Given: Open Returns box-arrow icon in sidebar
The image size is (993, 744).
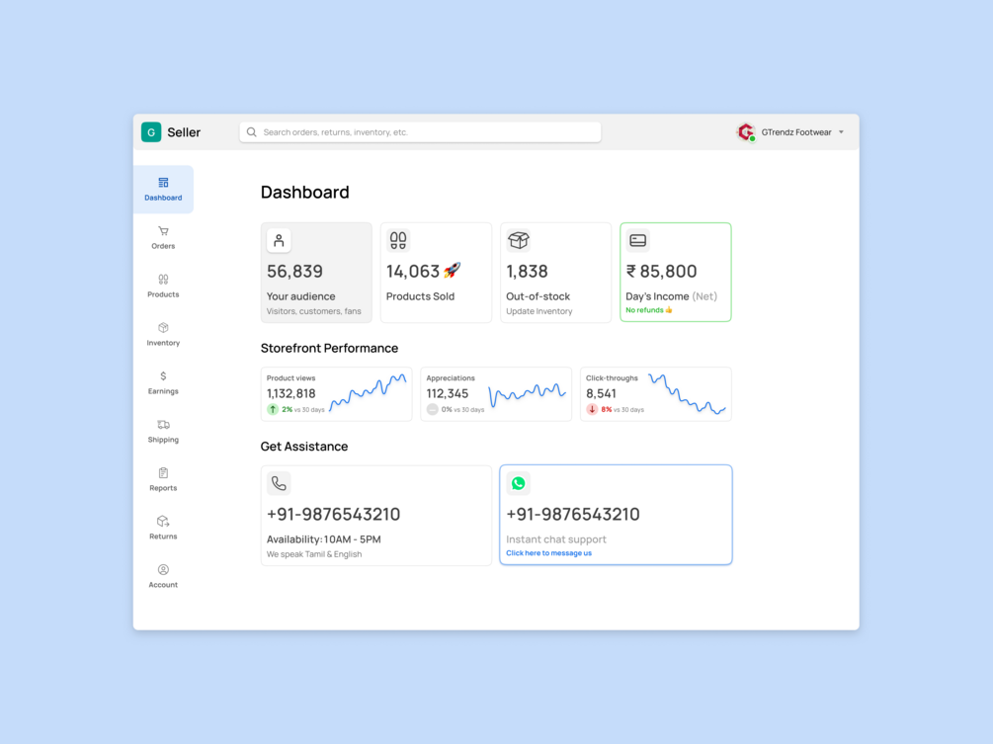Looking at the screenshot, I should click(x=163, y=521).
